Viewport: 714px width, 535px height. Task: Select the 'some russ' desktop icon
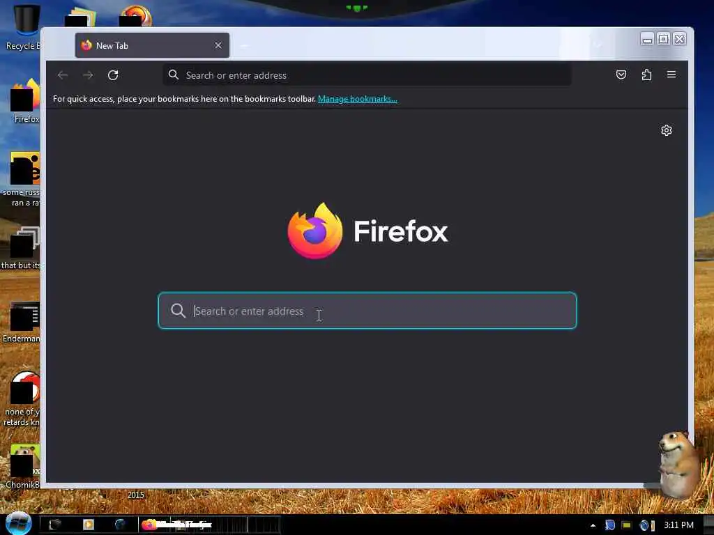(x=22, y=180)
